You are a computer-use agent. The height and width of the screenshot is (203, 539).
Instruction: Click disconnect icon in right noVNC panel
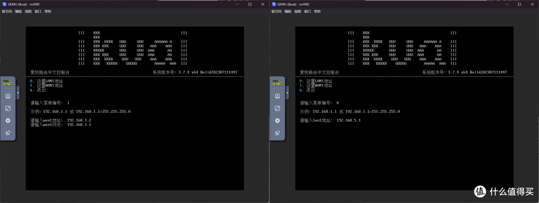coord(277,133)
